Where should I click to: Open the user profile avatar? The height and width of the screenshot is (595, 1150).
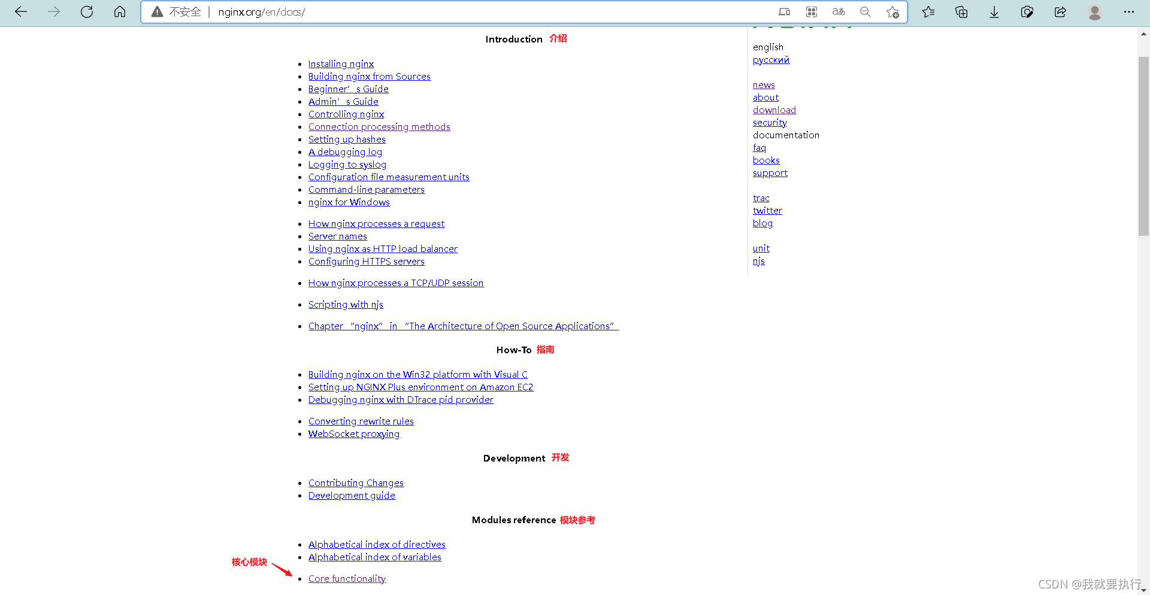point(1095,12)
